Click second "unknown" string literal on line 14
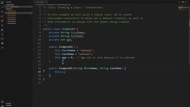The height and width of the screenshot is (107, 190). point(84,54)
